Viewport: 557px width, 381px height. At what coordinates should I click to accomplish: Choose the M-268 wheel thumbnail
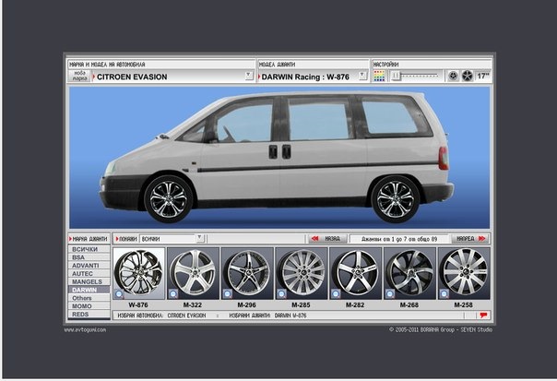pyautogui.click(x=409, y=273)
